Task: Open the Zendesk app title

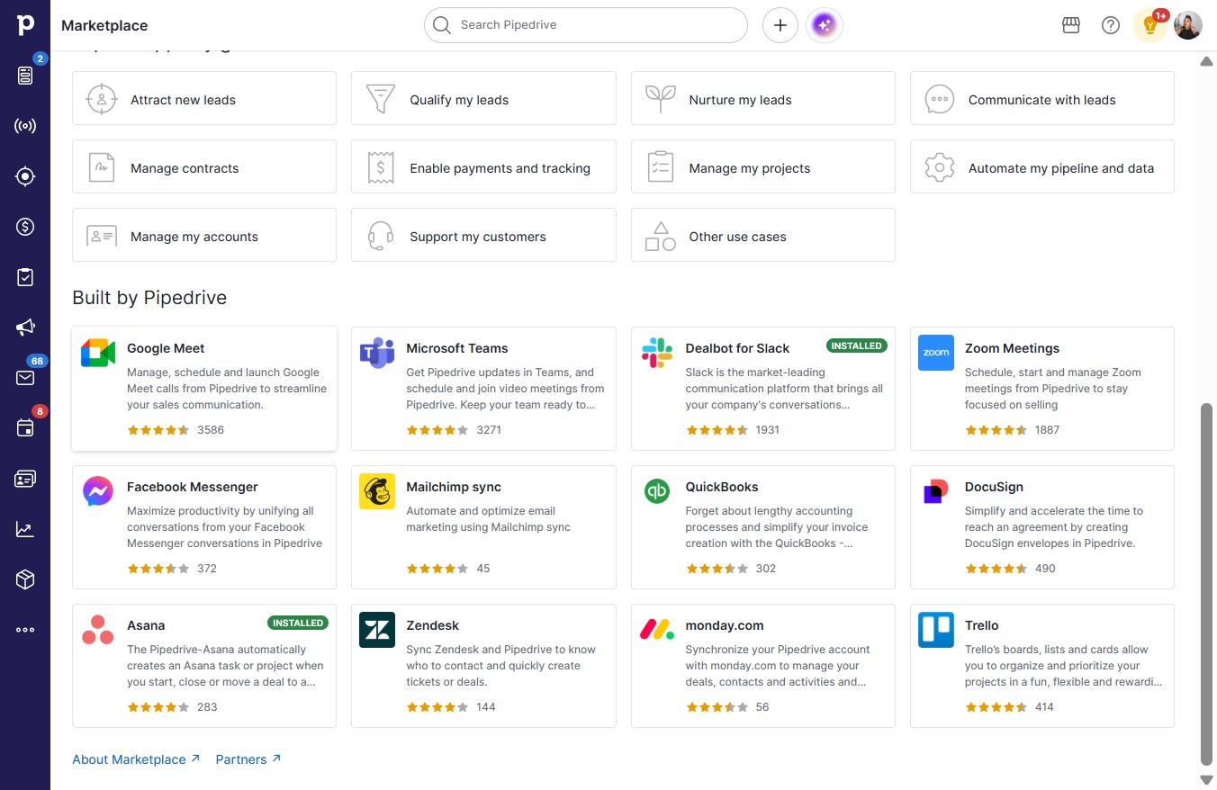Action: tap(433, 625)
